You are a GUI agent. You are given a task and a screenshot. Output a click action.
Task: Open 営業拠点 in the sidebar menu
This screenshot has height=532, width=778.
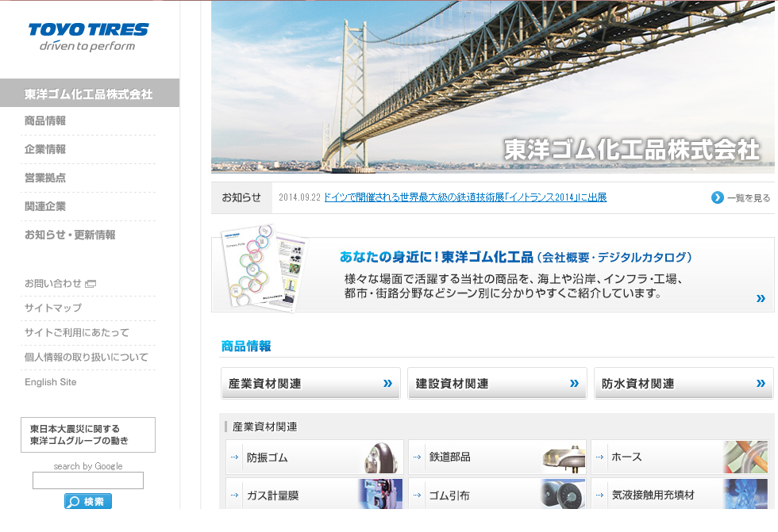click(45, 178)
